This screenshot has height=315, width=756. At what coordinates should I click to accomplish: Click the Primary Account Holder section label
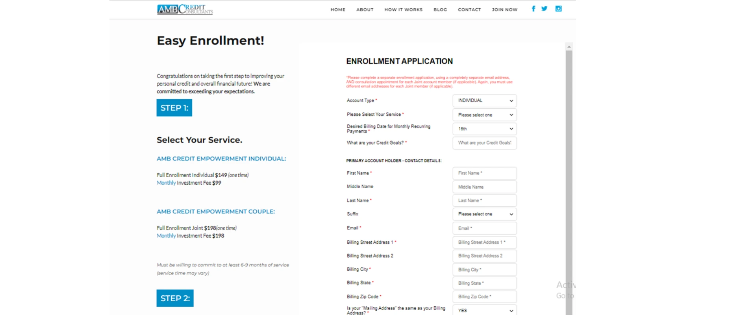(394, 161)
